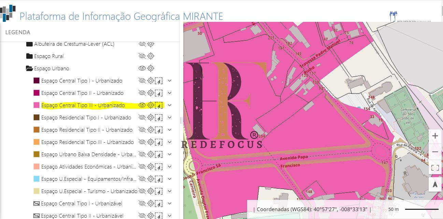Show the Espaço Residencial Tipo II layer
The width and height of the screenshot is (443, 219).
click(x=142, y=130)
